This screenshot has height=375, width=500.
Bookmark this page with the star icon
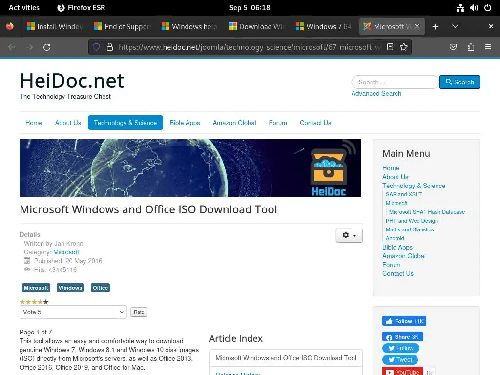click(404, 47)
